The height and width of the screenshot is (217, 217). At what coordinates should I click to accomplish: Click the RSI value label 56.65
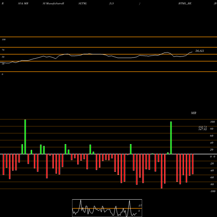(x=200, y=51)
